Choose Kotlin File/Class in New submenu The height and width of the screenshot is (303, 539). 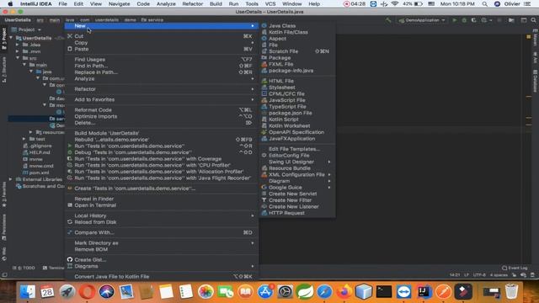click(x=297, y=32)
